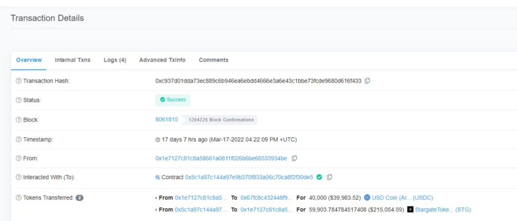517x221 pixels.
Task: Copy the contract address icon
Action: tap(330, 177)
